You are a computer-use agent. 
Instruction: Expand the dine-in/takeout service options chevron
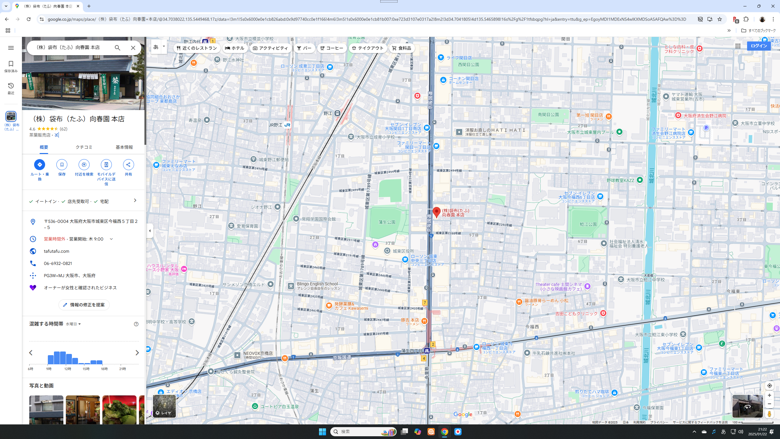pyautogui.click(x=135, y=200)
